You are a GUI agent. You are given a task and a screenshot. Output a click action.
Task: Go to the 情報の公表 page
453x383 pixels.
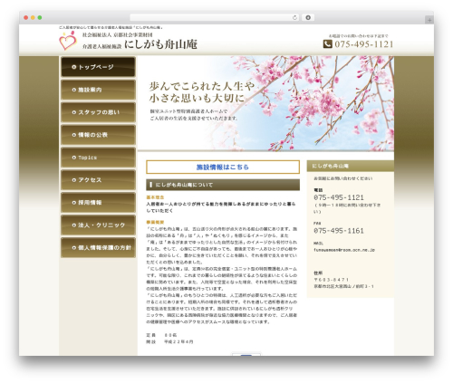98,135
